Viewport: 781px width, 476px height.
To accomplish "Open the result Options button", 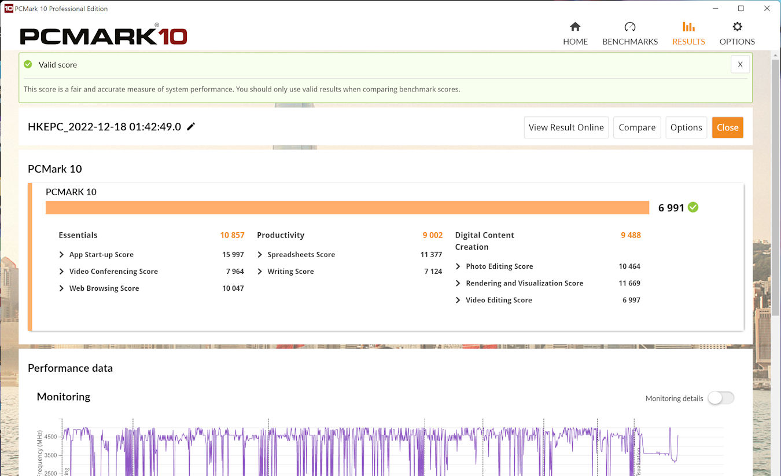I will click(686, 127).
